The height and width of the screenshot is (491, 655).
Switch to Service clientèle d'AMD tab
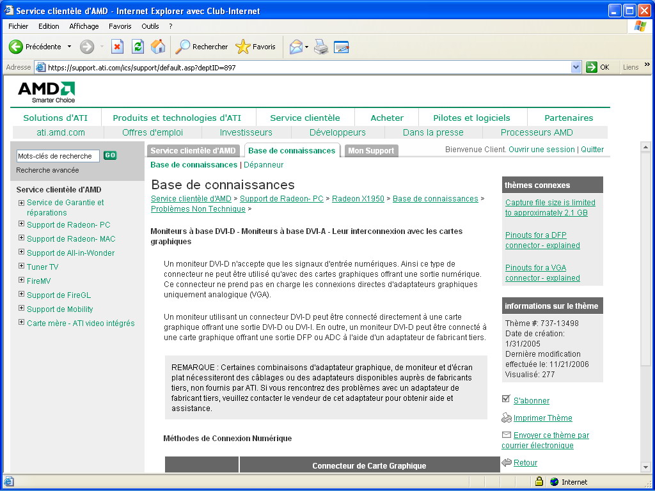[x=193, y=151]
